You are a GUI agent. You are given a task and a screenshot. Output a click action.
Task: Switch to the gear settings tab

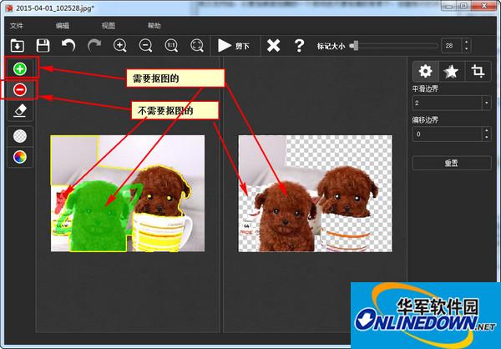(425, 71)
